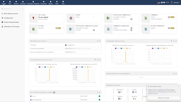Close the Commandes fournisseurs par mois box
Screen dimensions: 181x102
pyautogui.click(x=100, y=60)
